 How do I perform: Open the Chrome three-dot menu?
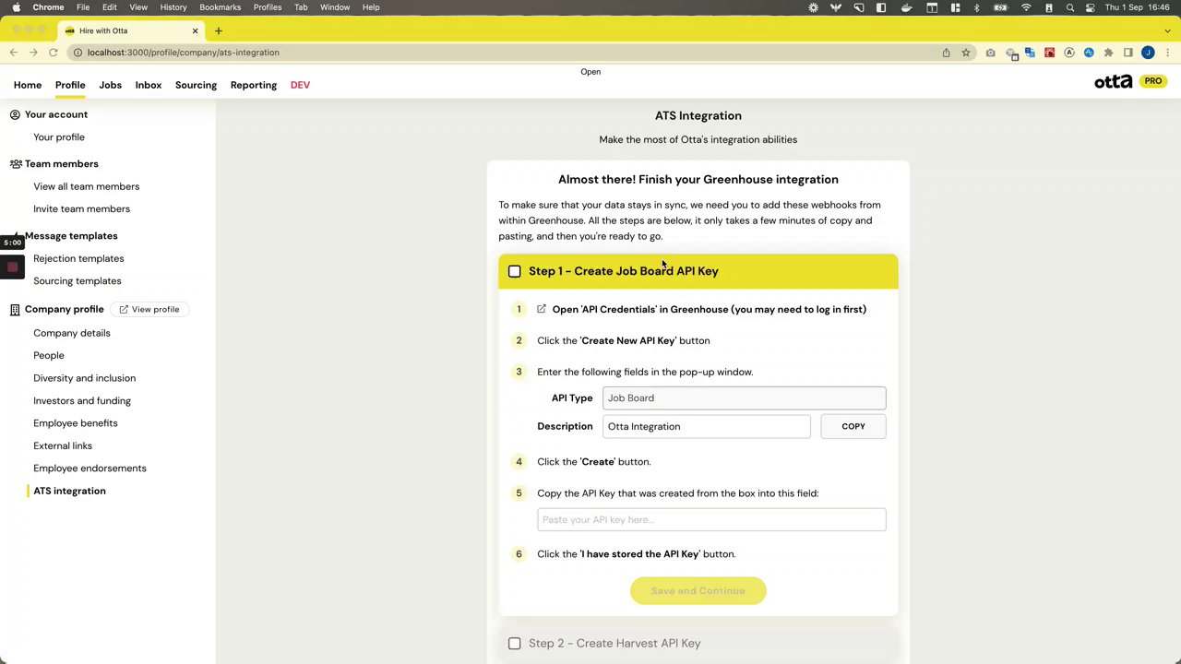(1168, 53)
